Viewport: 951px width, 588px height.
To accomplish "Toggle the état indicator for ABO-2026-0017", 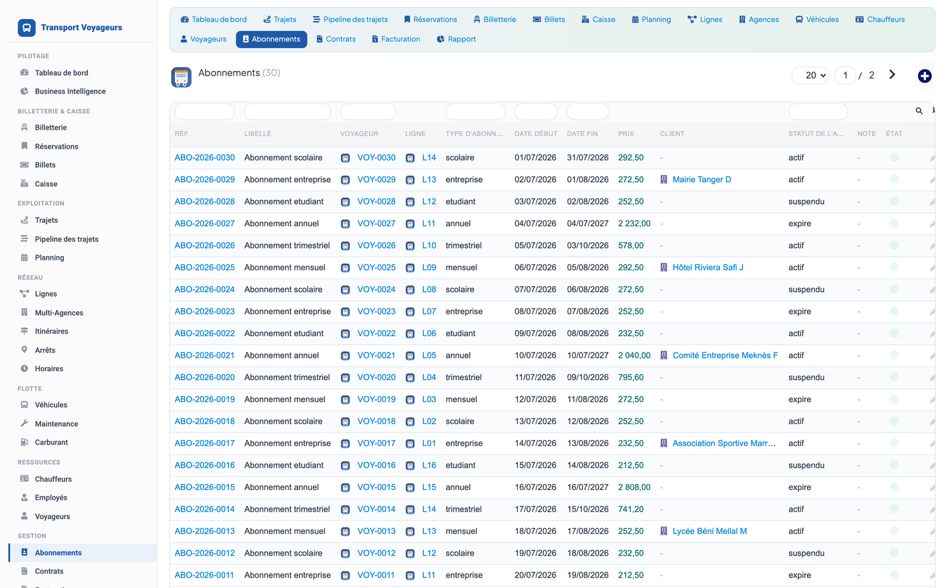I will 894,443.
